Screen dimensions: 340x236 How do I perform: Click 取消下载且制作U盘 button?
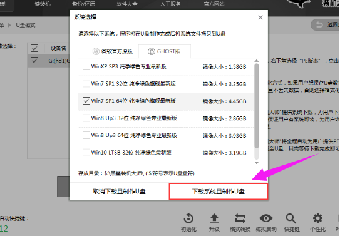tap(119, 192)
